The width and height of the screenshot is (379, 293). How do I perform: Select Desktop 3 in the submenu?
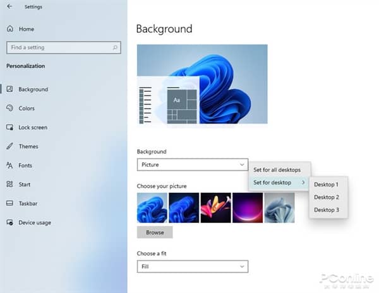(x=327, y=210)
